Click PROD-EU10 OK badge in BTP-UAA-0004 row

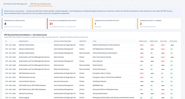point(141,65)
